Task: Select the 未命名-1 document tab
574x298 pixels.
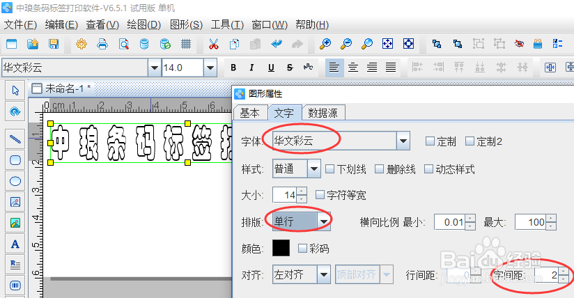Action: pyautogui.click(x=61, y=88)
